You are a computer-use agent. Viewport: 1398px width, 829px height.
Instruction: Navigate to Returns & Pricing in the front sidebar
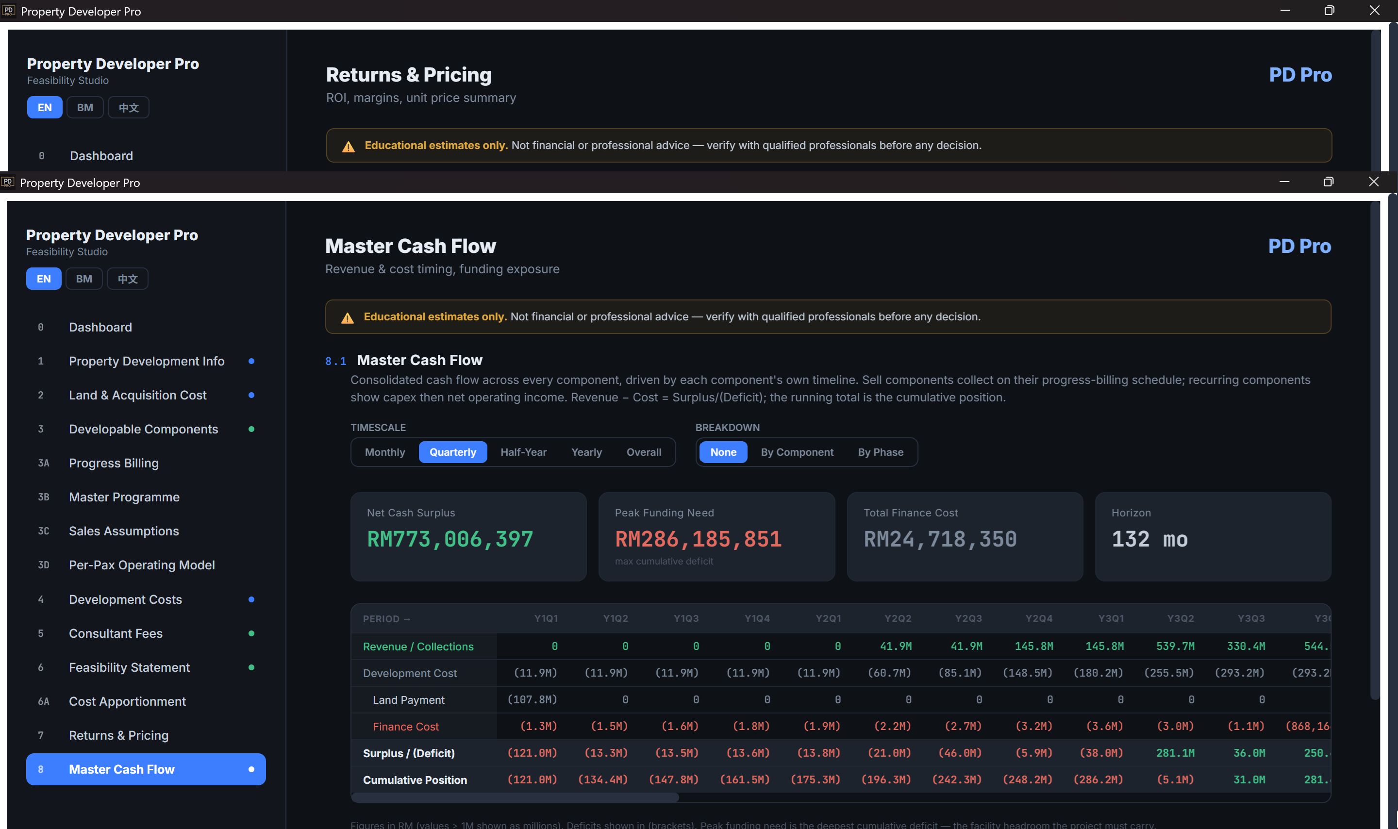(146, 736)
